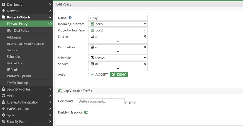Expand the Dashboard menu chevron

coord(50,4)
